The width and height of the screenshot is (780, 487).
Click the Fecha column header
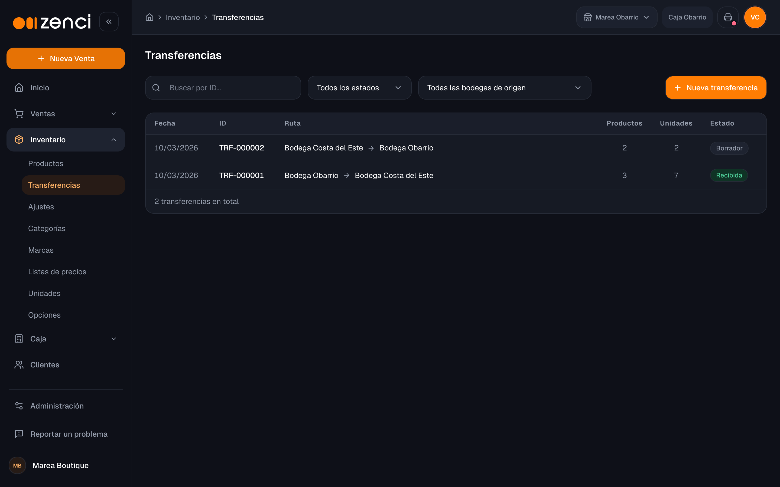165,123
